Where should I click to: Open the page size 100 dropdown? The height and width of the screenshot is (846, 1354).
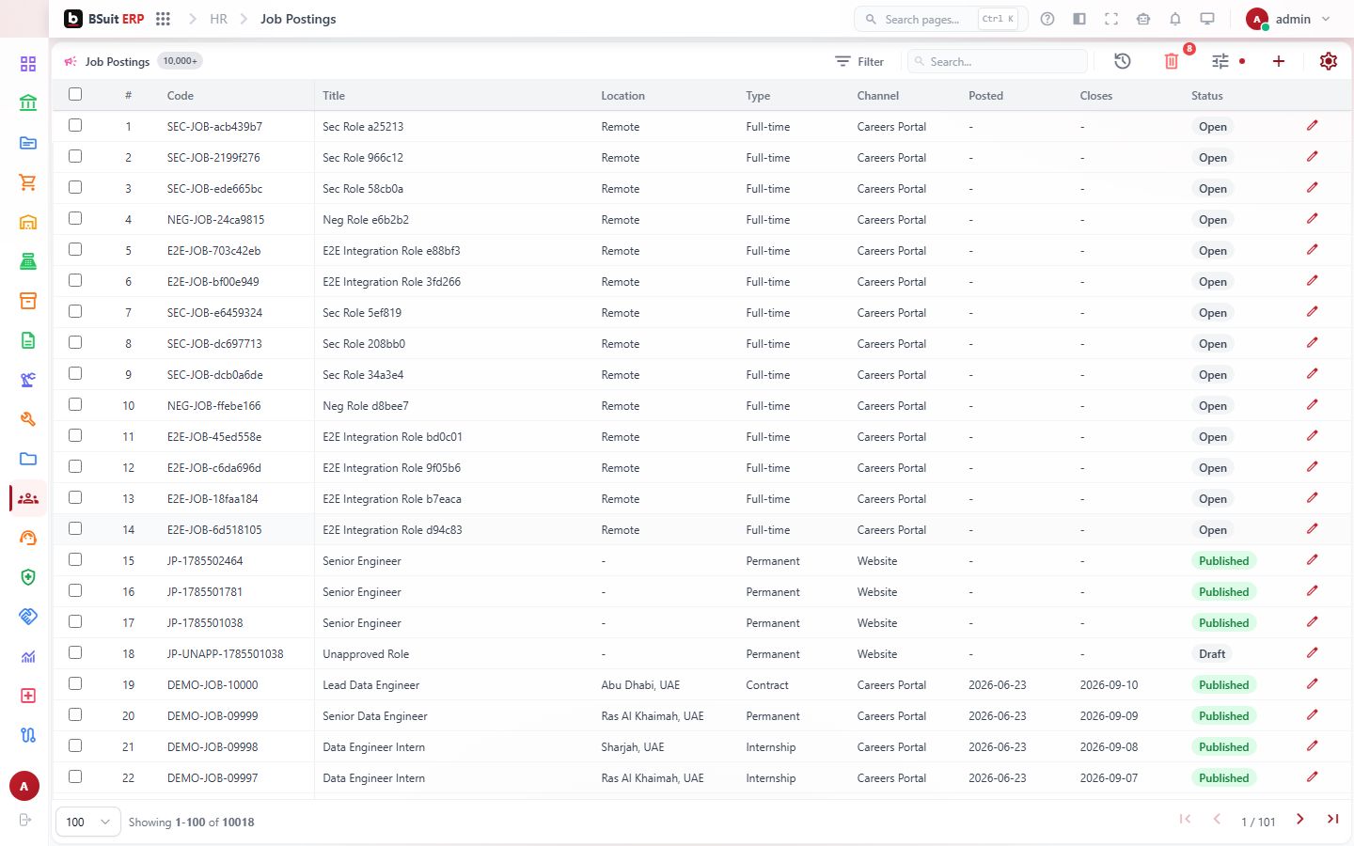point(88,822)
